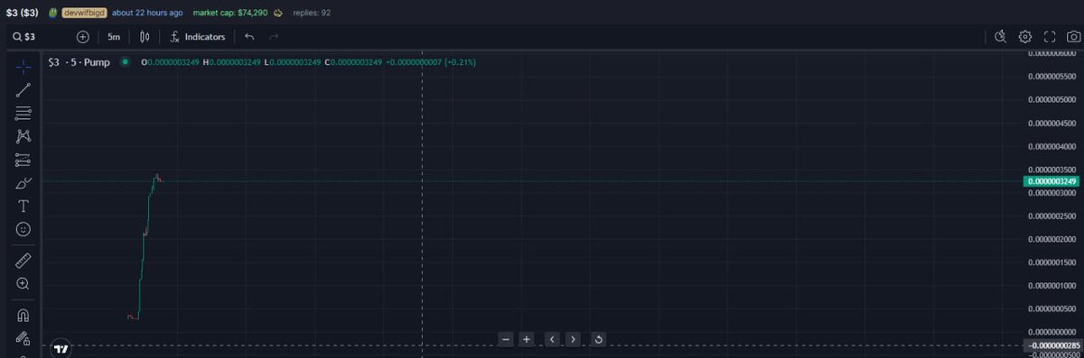
Task: Take a chart snapshot
Action: coord(1073,37)
